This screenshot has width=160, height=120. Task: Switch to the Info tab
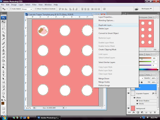tap(150, 17)
